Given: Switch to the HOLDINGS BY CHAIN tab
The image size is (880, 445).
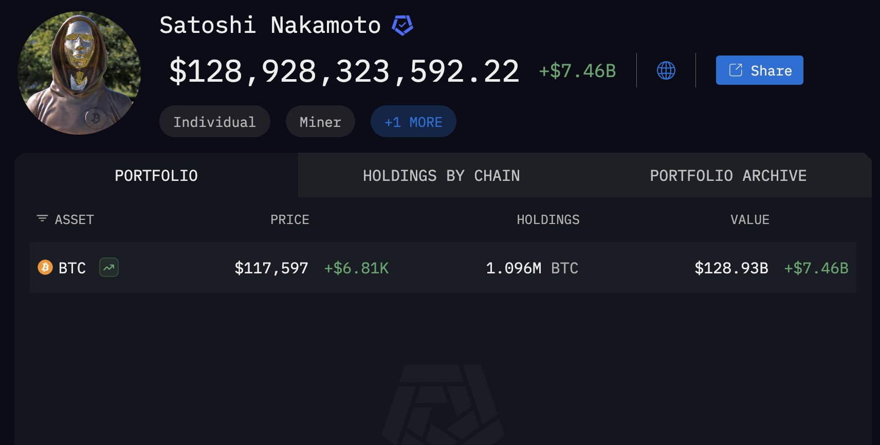Looking at the screenshot, I should tap(441, 175).
